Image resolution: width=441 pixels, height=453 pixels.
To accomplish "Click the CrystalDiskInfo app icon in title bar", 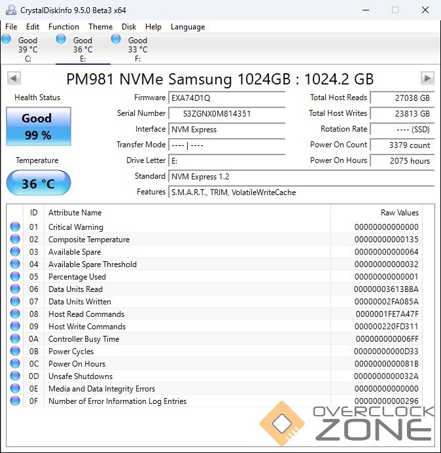I will pyautogui.click(x=11, y=10).
